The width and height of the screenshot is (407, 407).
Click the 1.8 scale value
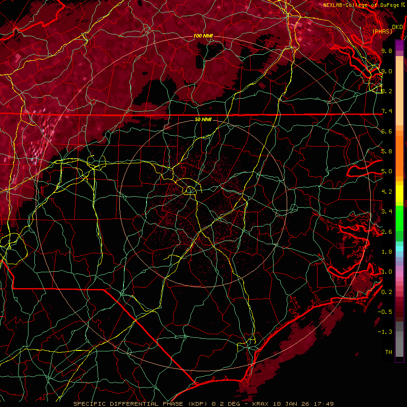pyautogui.click(x=387, y=252)
